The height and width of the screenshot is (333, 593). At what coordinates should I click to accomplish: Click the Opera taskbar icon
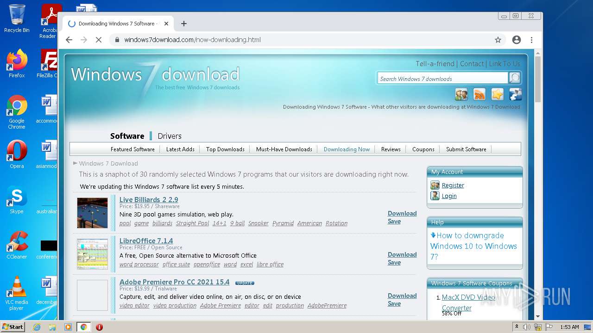[99, 327]
